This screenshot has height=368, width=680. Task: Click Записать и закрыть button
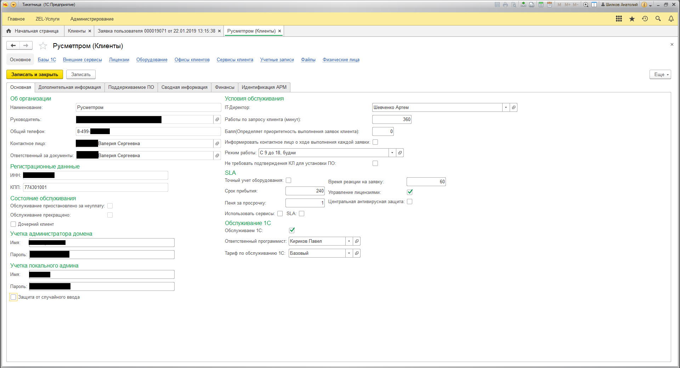[35, 75]
